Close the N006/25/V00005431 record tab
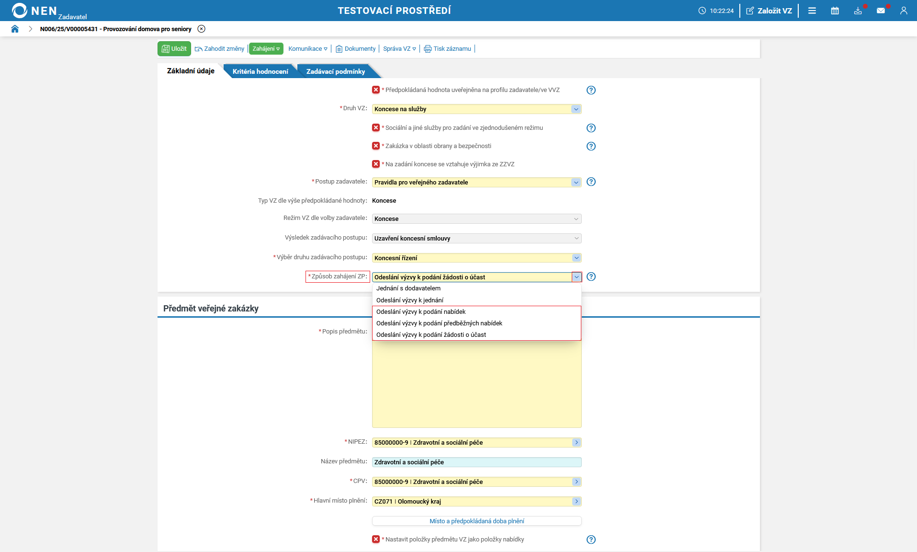Image resolution: width=917 pixels, height=552 pixels. pyautogui.click(x=202, y=29)
